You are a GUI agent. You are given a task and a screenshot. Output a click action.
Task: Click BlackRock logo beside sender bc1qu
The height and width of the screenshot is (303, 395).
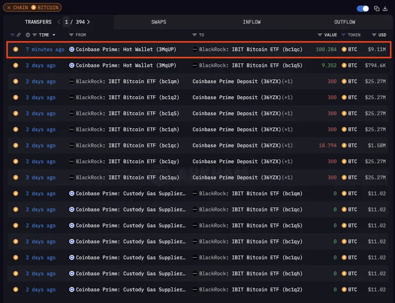tap(72, 178)
